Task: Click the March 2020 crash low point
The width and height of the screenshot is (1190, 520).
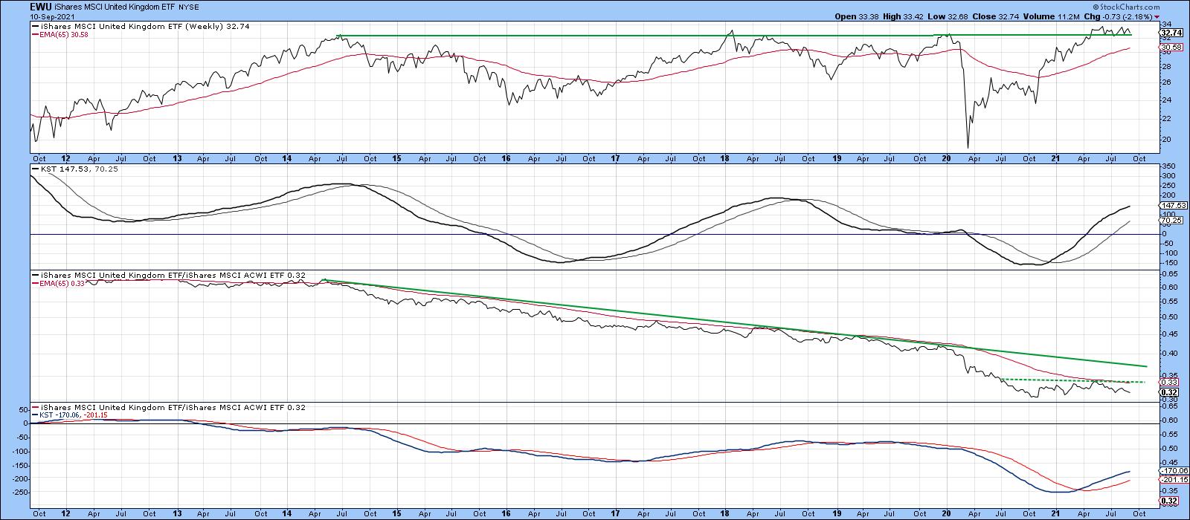Action: coord(968,147)
